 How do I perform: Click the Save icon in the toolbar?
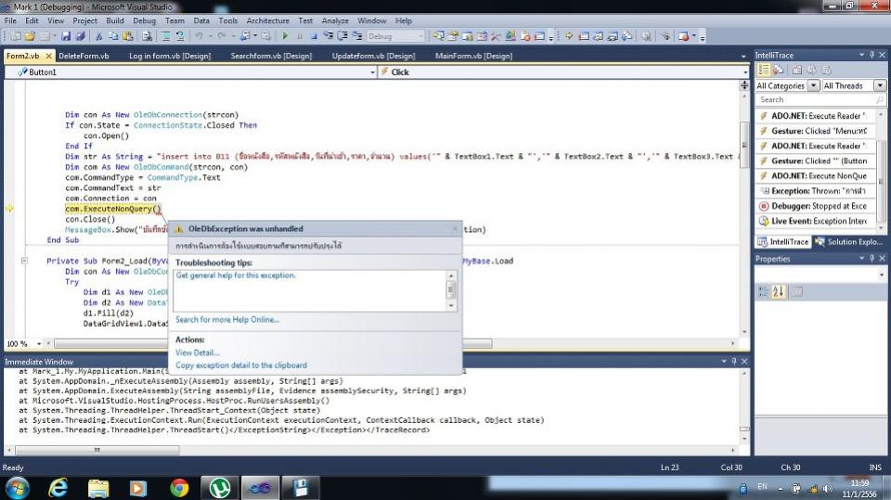[x=66, y=36]
